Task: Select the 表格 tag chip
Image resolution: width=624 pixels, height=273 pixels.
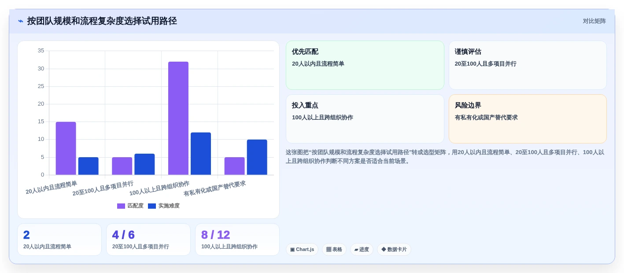Action: point(334,250)
